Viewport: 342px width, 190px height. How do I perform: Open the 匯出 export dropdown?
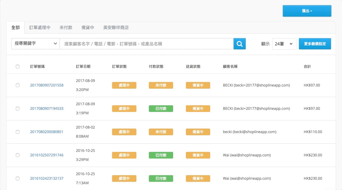[x=307, y=11]
